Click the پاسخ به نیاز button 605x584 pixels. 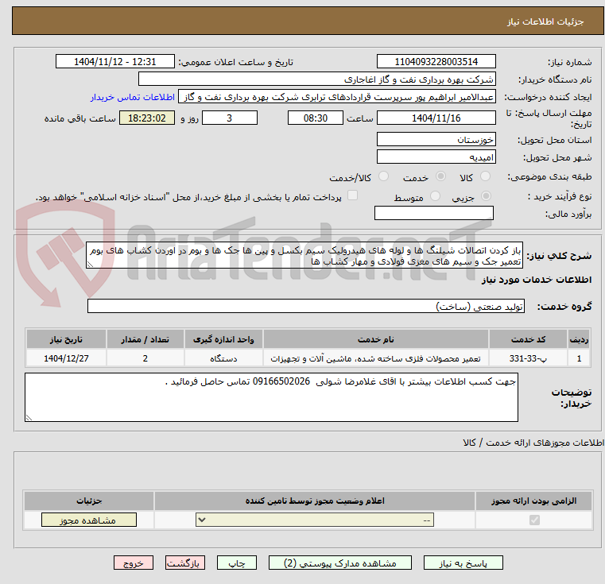(463, 563)
